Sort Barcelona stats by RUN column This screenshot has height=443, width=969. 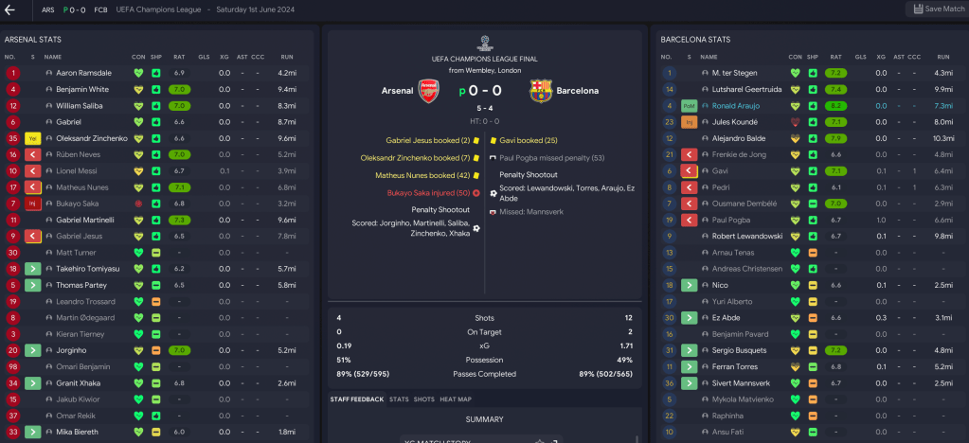(x=942, y=57)
